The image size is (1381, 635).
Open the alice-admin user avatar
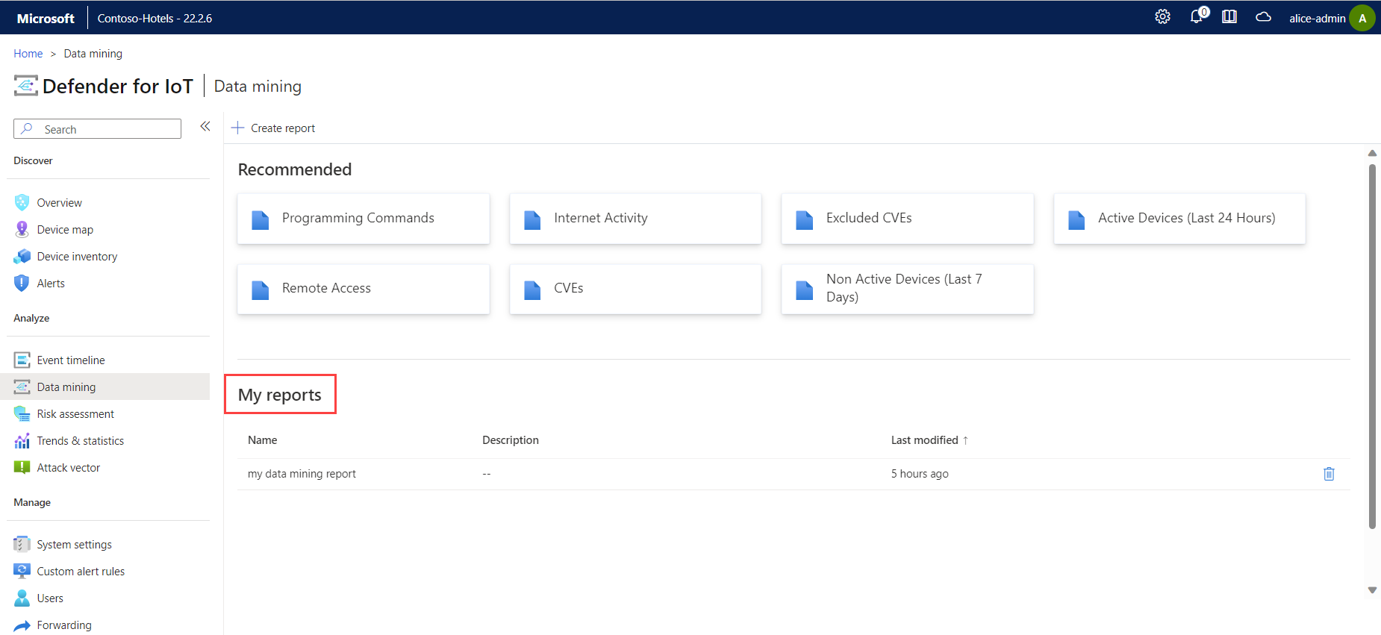click(1362, 18)
